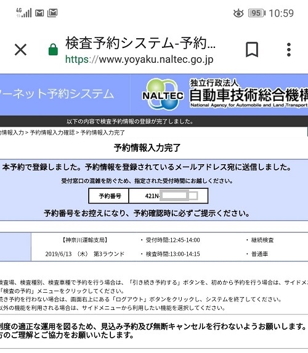Close the browser tab with X icon

click(20, 50)
